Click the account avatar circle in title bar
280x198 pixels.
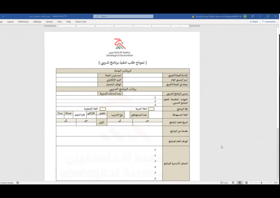(245, 16)
